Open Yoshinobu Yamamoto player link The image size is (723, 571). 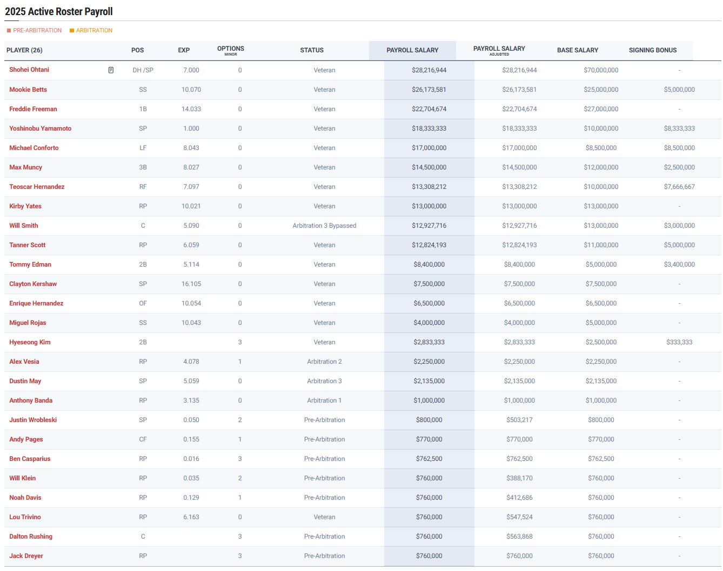(40, 128)
